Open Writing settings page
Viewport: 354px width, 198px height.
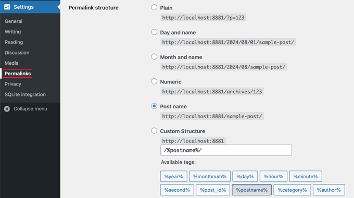click(x=12, y=32)
